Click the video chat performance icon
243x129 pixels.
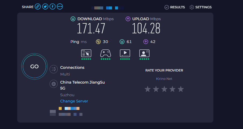[x=144, y=53]
